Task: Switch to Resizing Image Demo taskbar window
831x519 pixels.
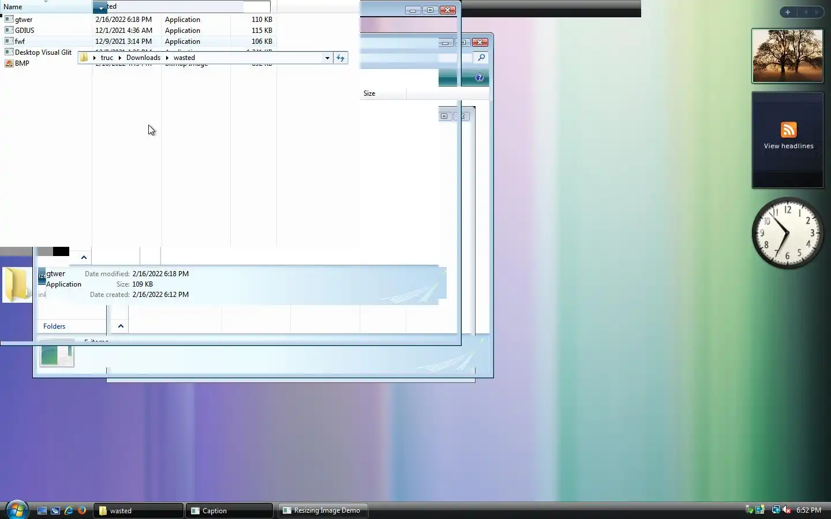Action: [322, 510]
